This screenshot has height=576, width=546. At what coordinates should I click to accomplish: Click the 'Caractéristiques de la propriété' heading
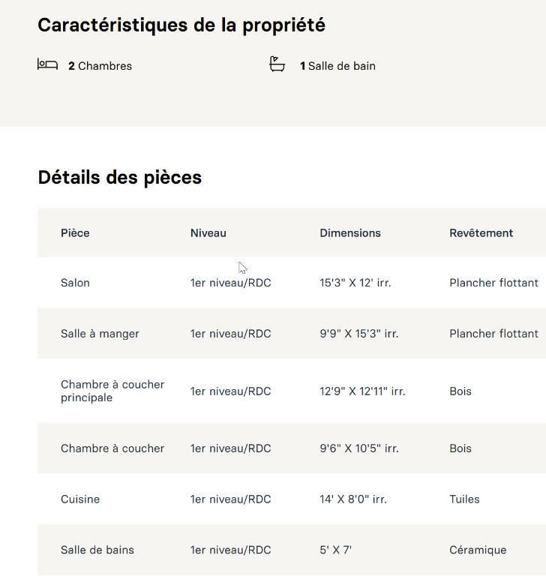point(181,25)
